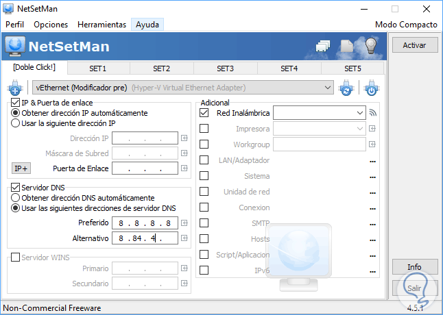Expand the Red Inalámbrica dropdown
The image size is (443, 315).
point(359,113)
